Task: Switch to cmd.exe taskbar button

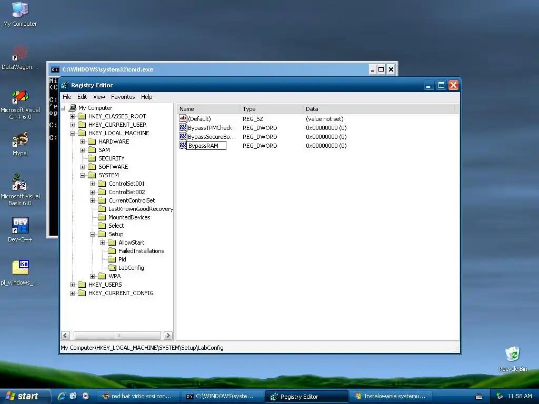Action: [222, 396]
